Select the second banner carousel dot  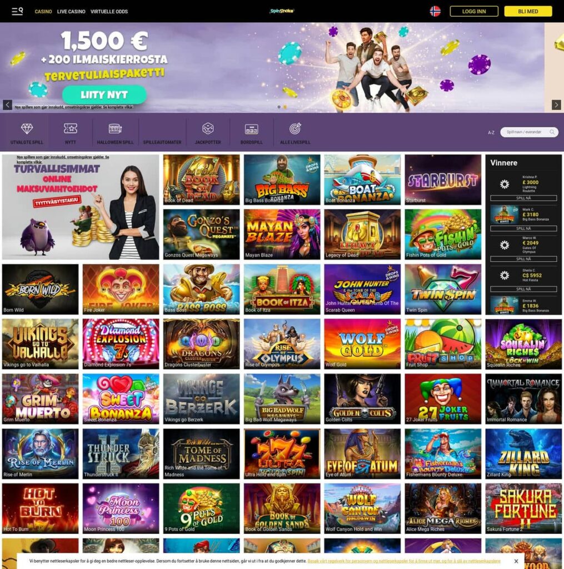click(285, 107)
